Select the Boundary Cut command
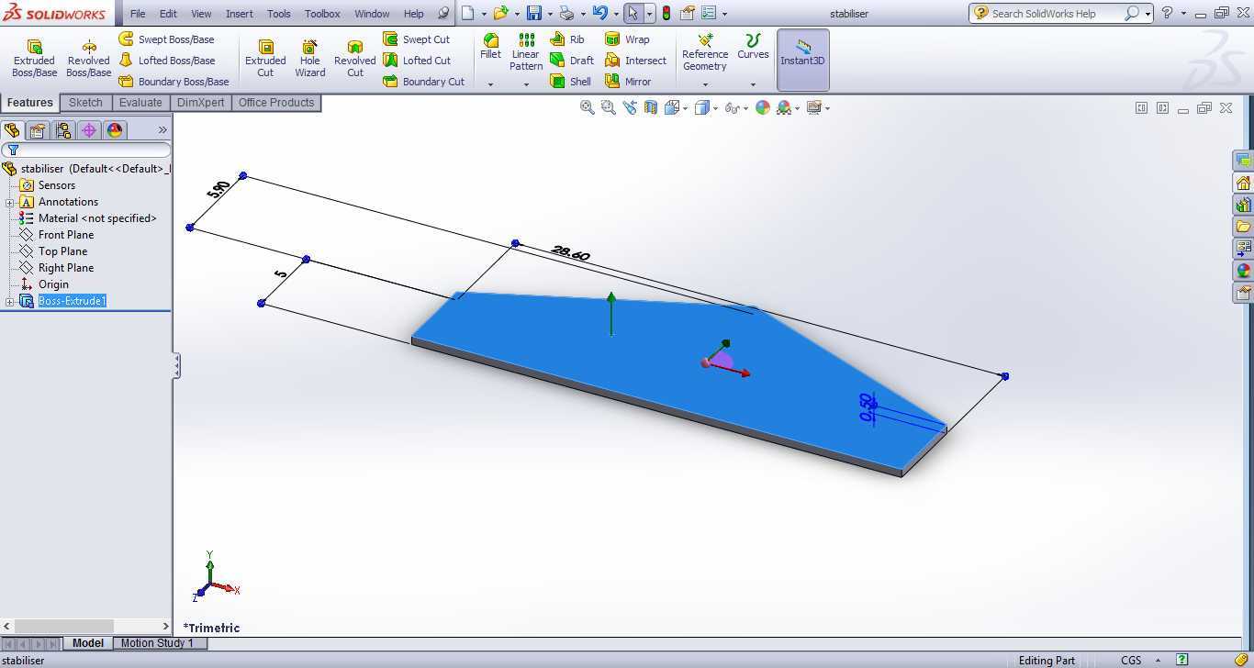 [423, 82]
